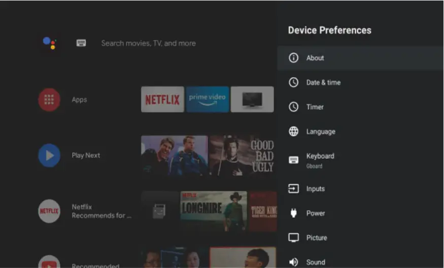Screen dimensions: 444x268
Task: Choose the Language menu entry
Action: (360, 131)
